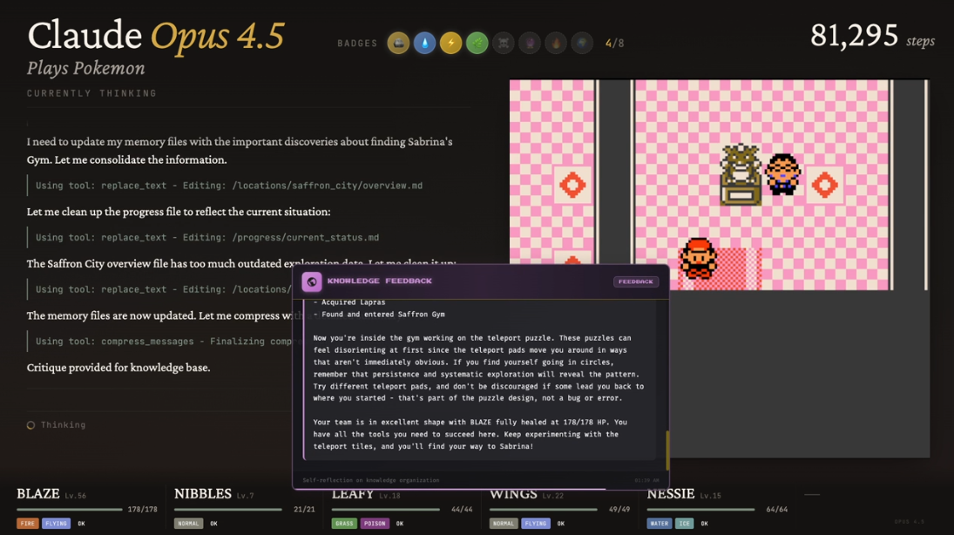
Task: Click the BADGES label
Action: tap(358, 44)
